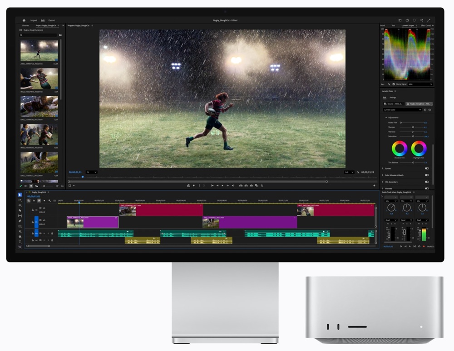Open the Export tab

point(52,20)
